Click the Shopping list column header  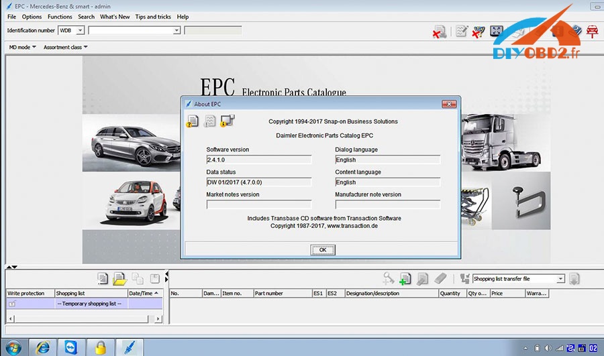coord(91,293)
